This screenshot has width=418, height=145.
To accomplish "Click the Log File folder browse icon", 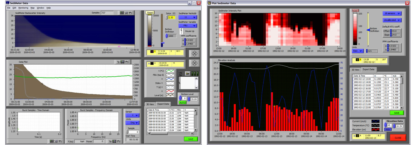I will tap(188, 74).
